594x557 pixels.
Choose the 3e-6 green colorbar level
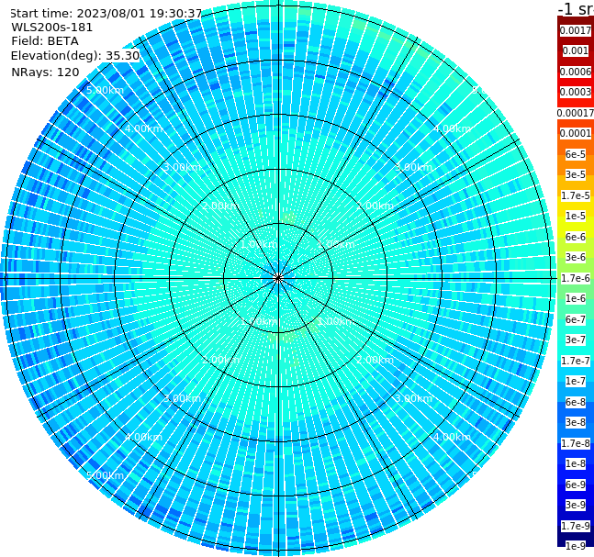pyautogui.click(x=575, y=257)
